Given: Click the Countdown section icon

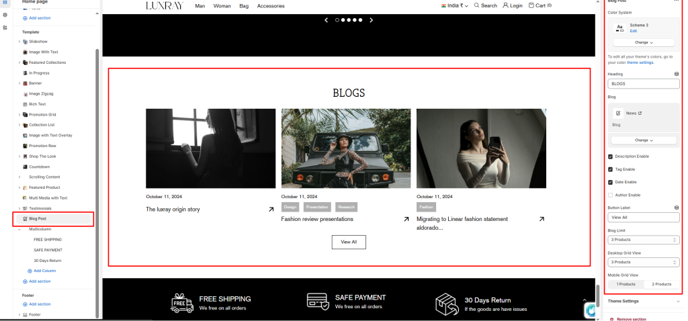Looking at the screenshot, I should (x=25, y=167).
